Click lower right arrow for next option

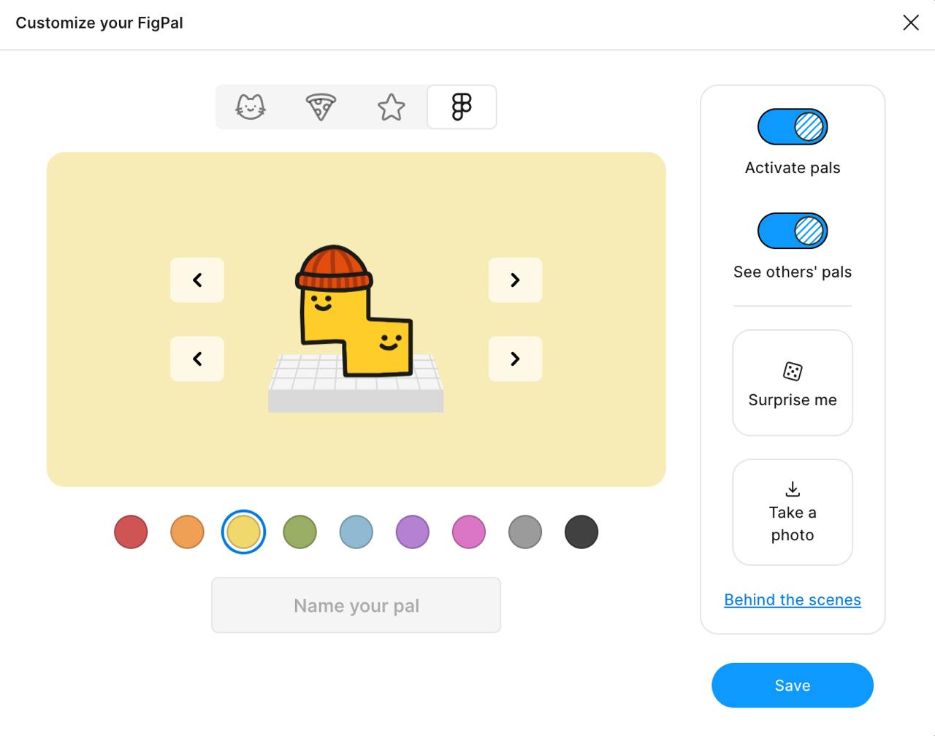(515, 359)
